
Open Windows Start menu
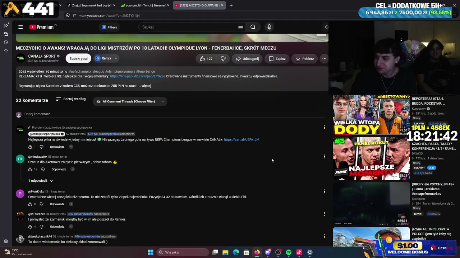[151, 252]
